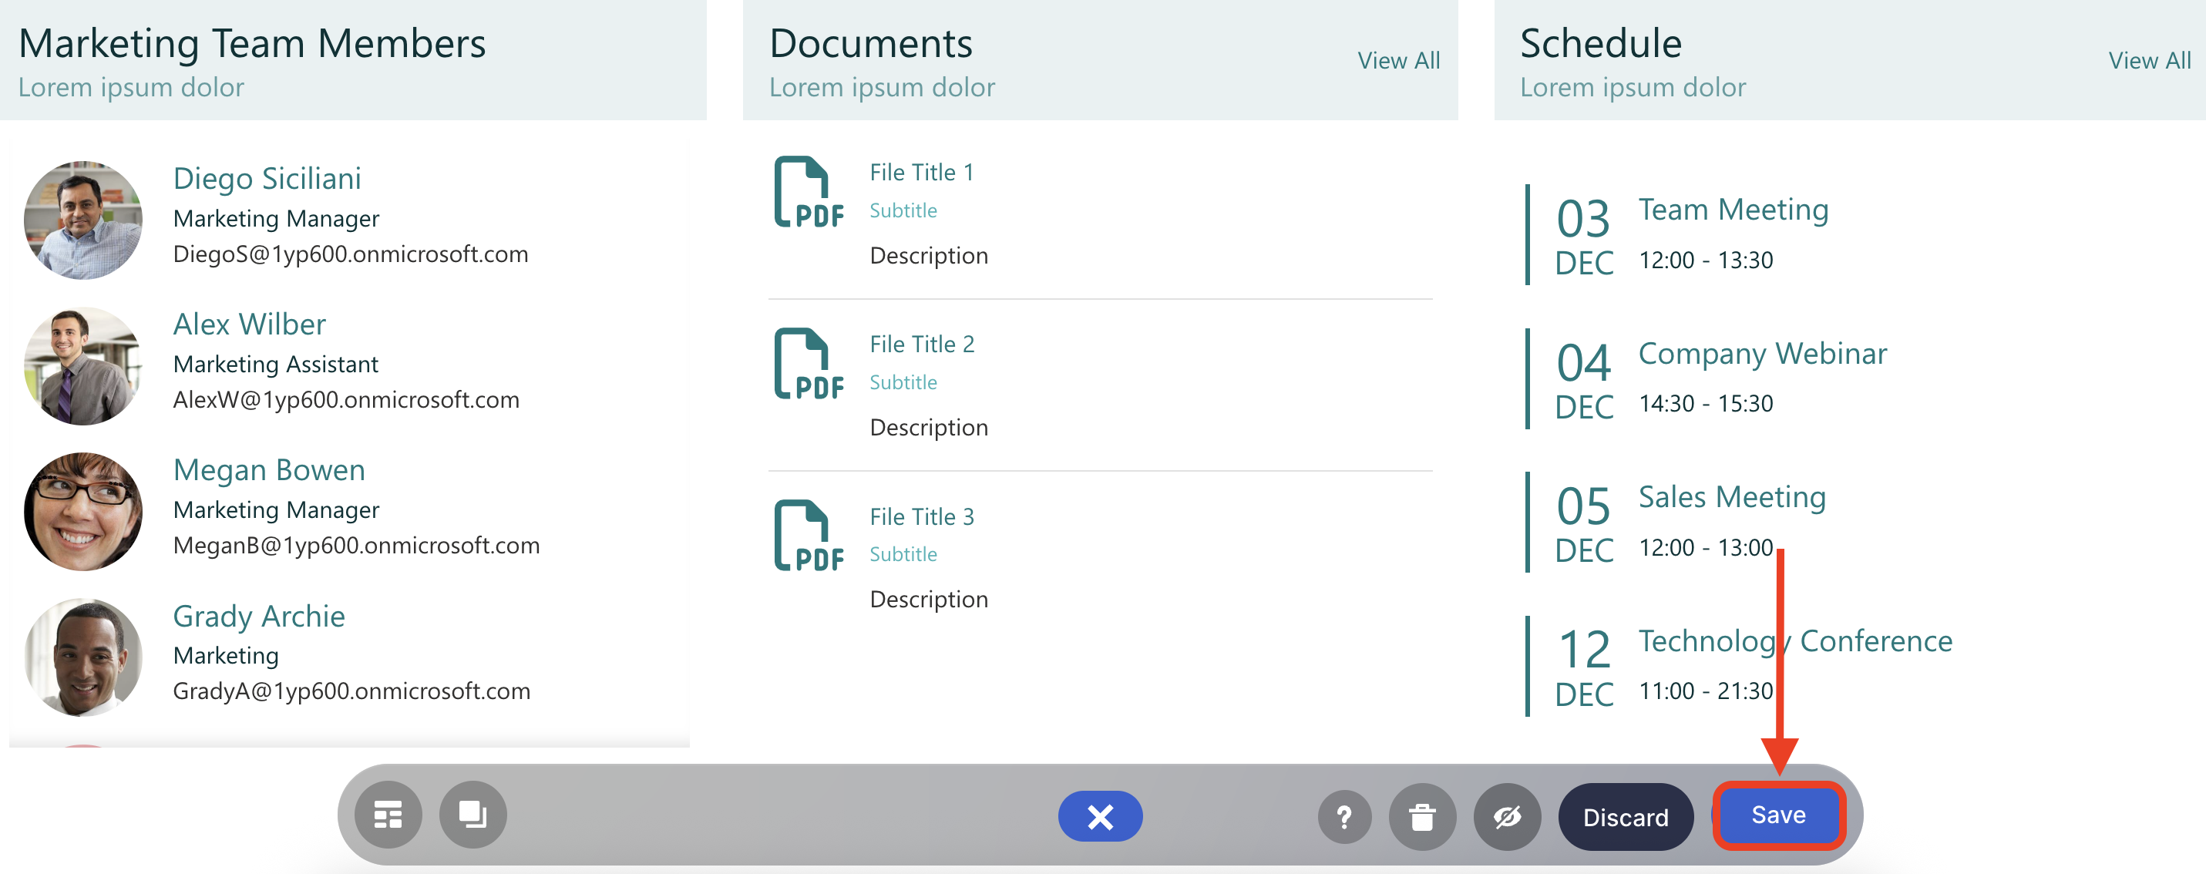Open Grady Archie's name link
Image resolution: width=2206 pixels, height=874 pixels.
tap(259, 616)
